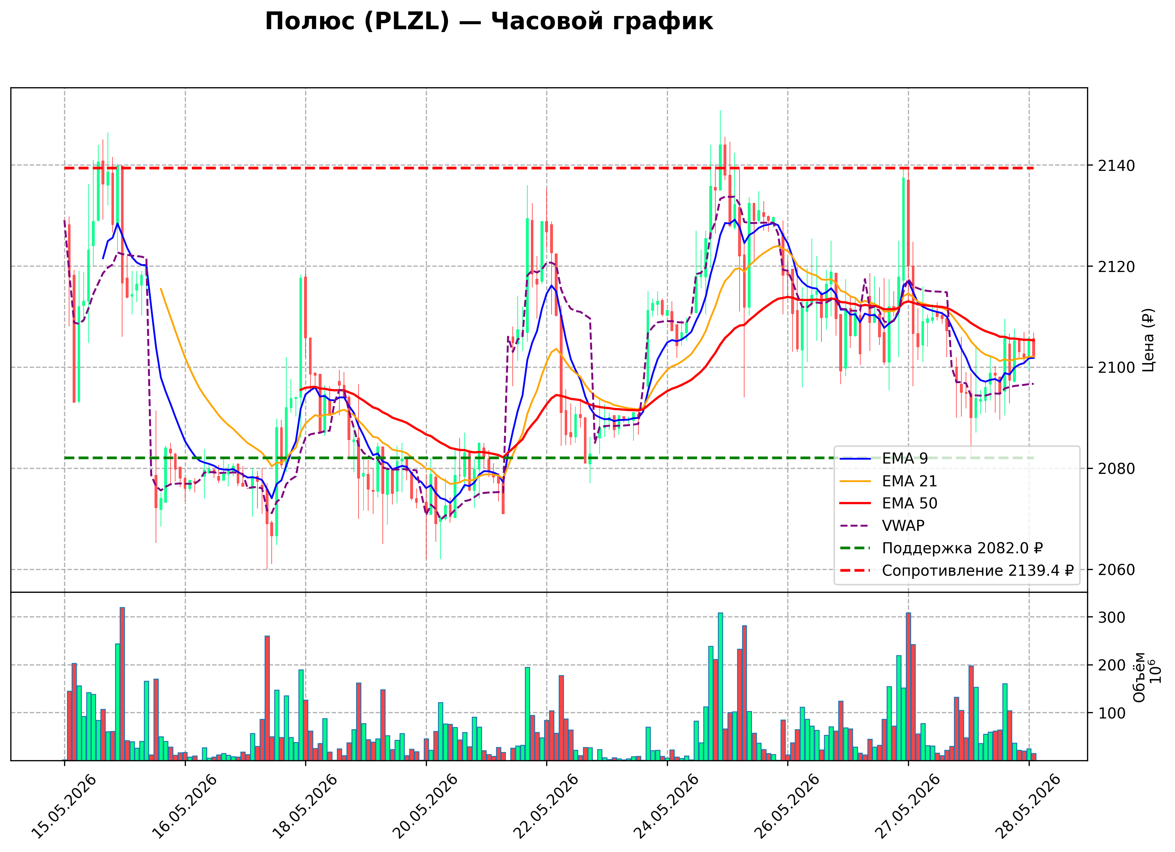
Task: Click the 'Объём' volume axis title
Action: tap(1139, 677)
